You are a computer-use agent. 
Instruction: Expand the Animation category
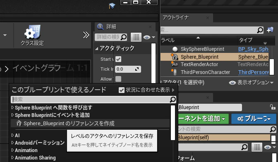[x=12, y=150]
